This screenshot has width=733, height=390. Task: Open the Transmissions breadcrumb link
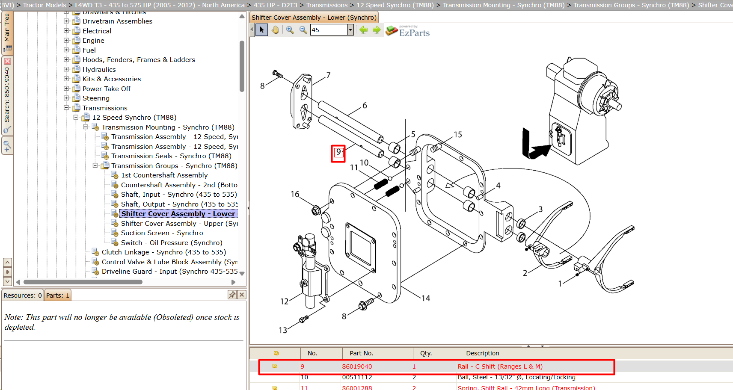(327, 5)
